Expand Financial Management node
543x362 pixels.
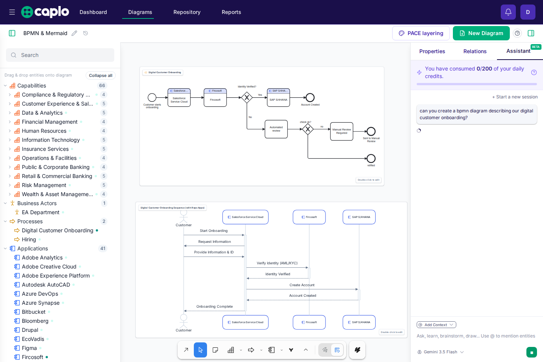tap(10, 122)
